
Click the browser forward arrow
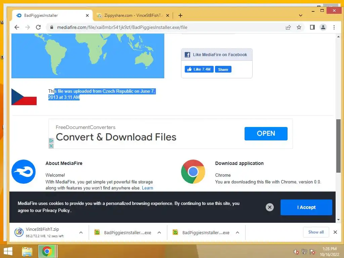pyautogui.click(x=28, y=27)
